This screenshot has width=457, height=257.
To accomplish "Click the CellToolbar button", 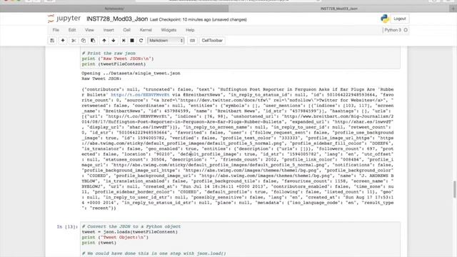I will point(212,41).
